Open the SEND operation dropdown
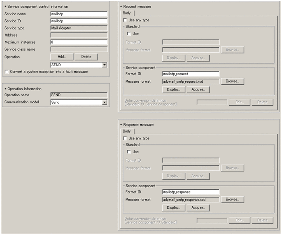Viewport: 282px width, 235px height. pyautogui.click(x=105, y=65)
